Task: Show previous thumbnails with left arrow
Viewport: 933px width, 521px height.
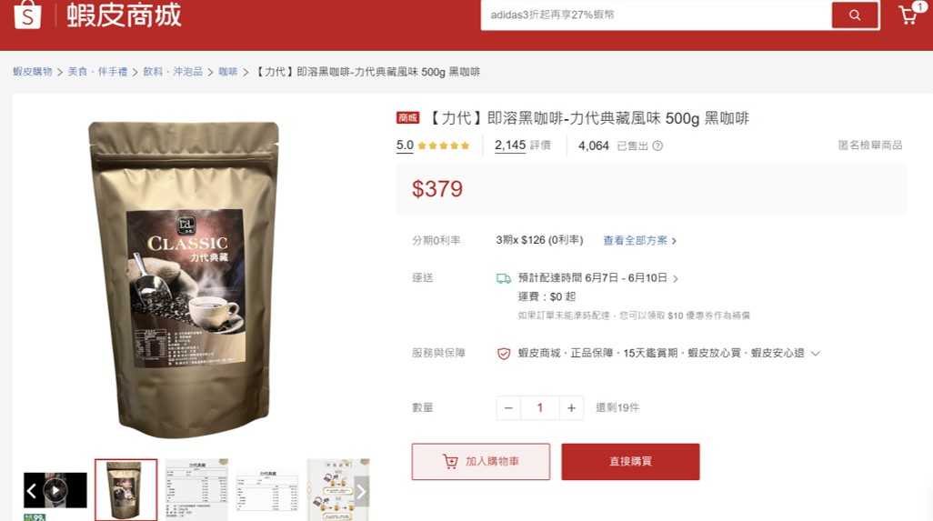Action: click(x=32, y=491)
